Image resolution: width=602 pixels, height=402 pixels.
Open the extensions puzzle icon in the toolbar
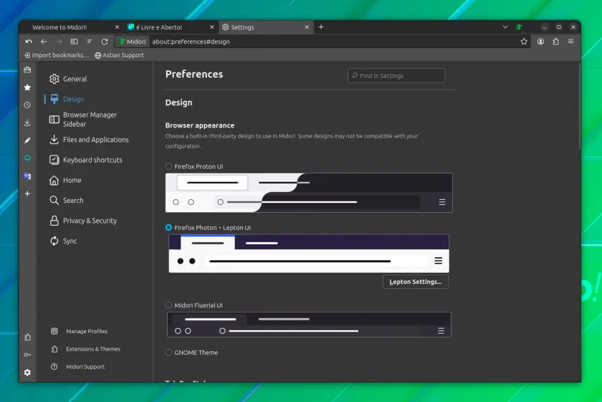coord(555,42)
